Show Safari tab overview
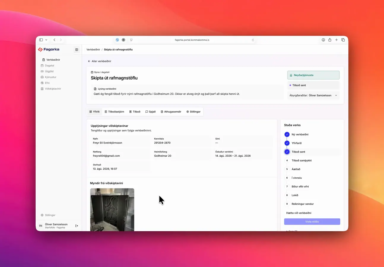The width and height of the screenshot is (384, 267). click(343, 40)
